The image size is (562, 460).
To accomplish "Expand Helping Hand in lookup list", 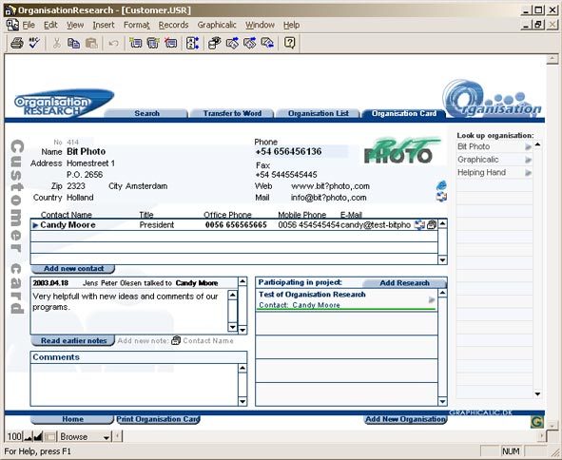I will [x=528, y=173].
